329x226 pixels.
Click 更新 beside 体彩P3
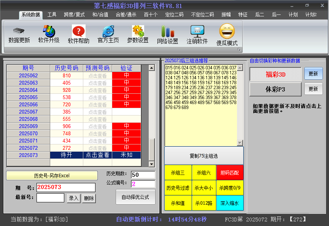pyautogui.click(x=313, y=89)
